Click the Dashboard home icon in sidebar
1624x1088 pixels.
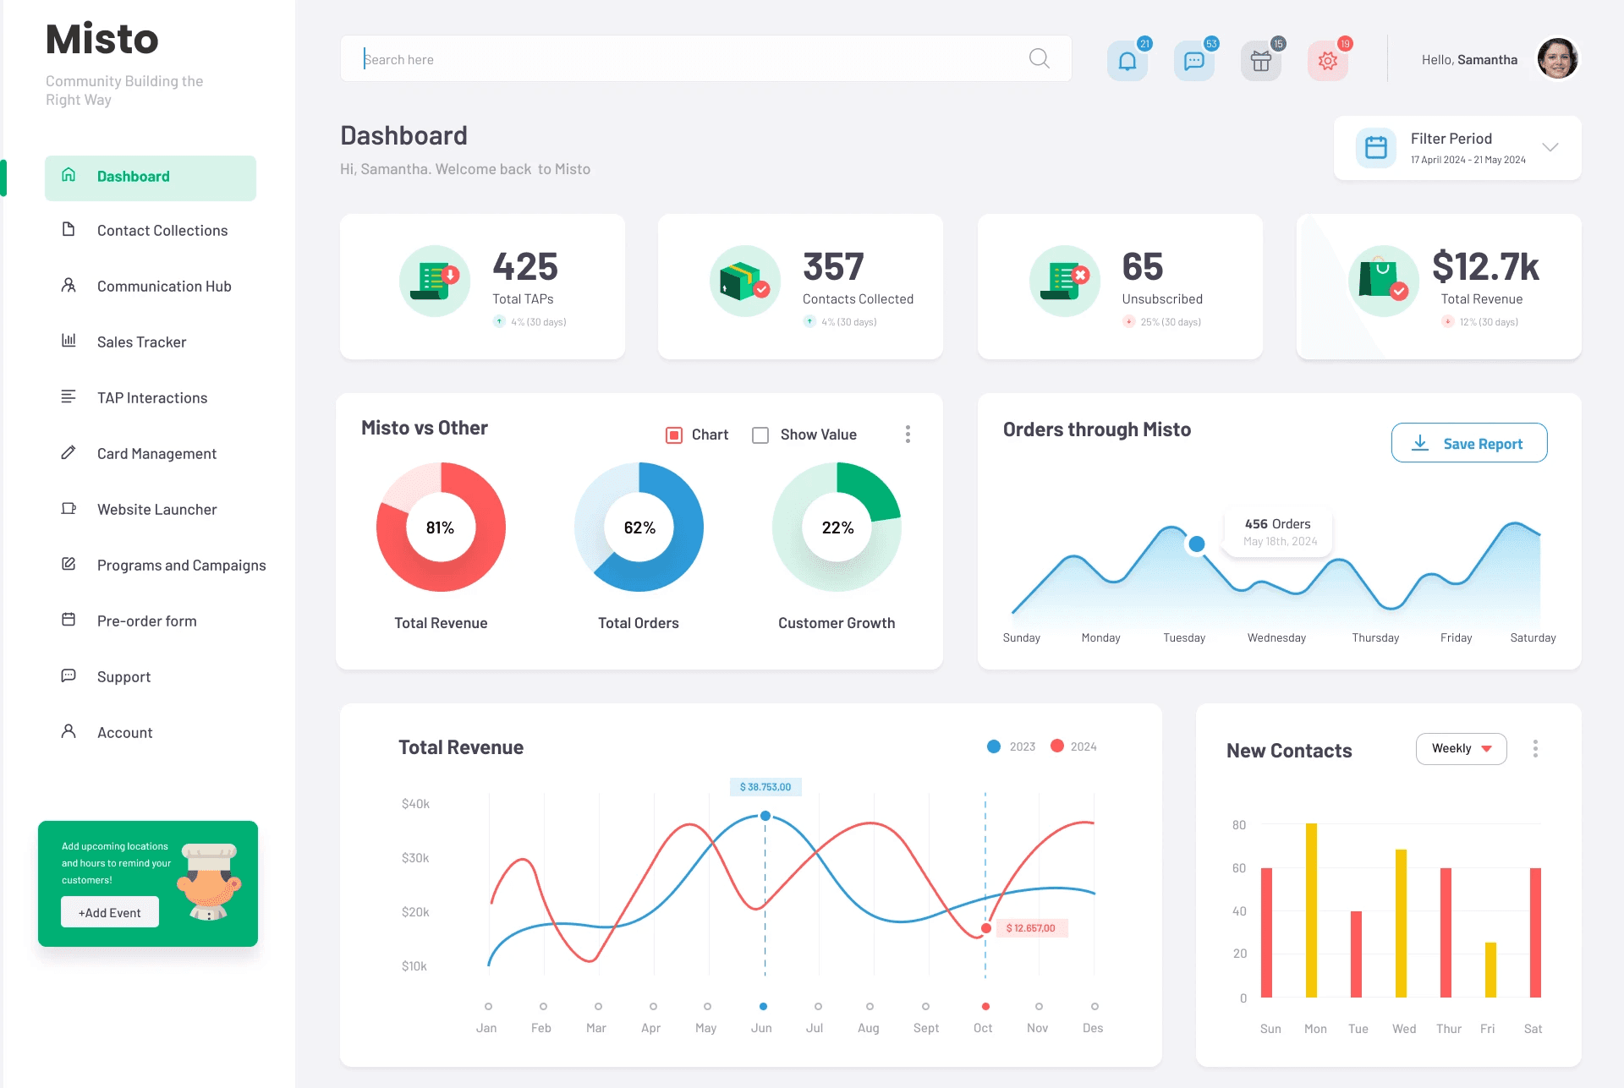(x=69, y=175)
